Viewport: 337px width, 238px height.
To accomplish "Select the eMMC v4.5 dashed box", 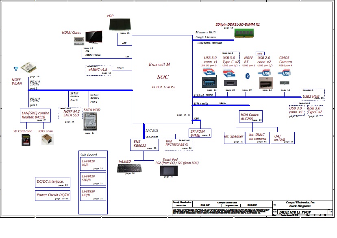I will [98, 70].
